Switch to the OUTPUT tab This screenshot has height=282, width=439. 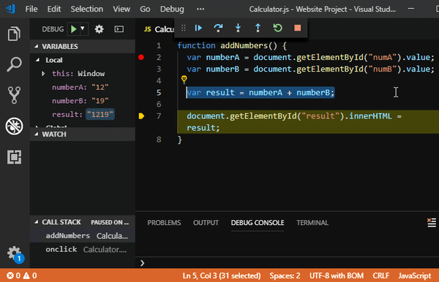206,223
